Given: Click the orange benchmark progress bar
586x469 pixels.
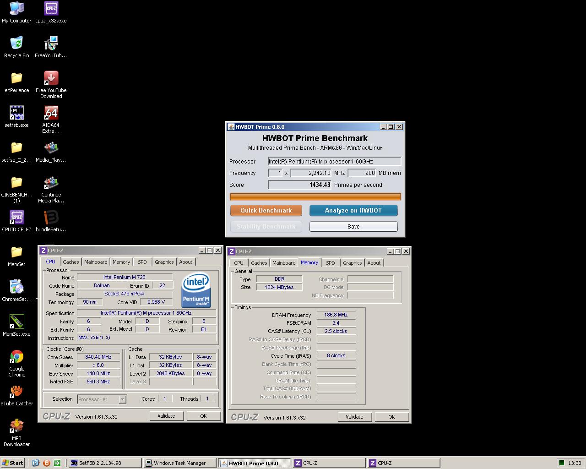Looking at the screenshot, I should [315, 196].
